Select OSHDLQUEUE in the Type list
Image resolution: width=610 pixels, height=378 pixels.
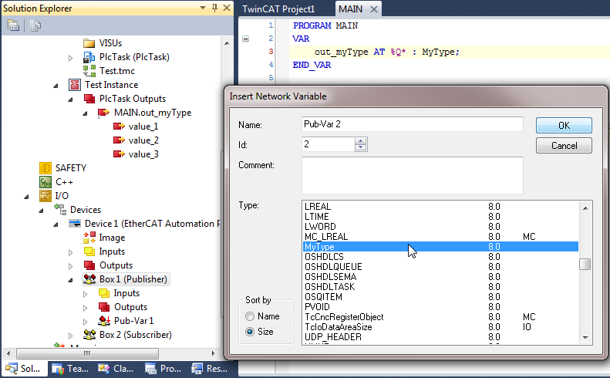pyautogui.click(x=440, y=267)
